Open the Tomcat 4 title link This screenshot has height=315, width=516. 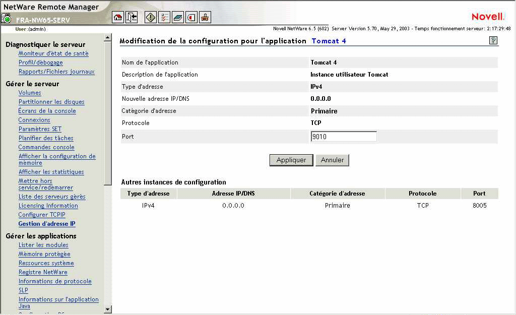click(x=329, y=41)
